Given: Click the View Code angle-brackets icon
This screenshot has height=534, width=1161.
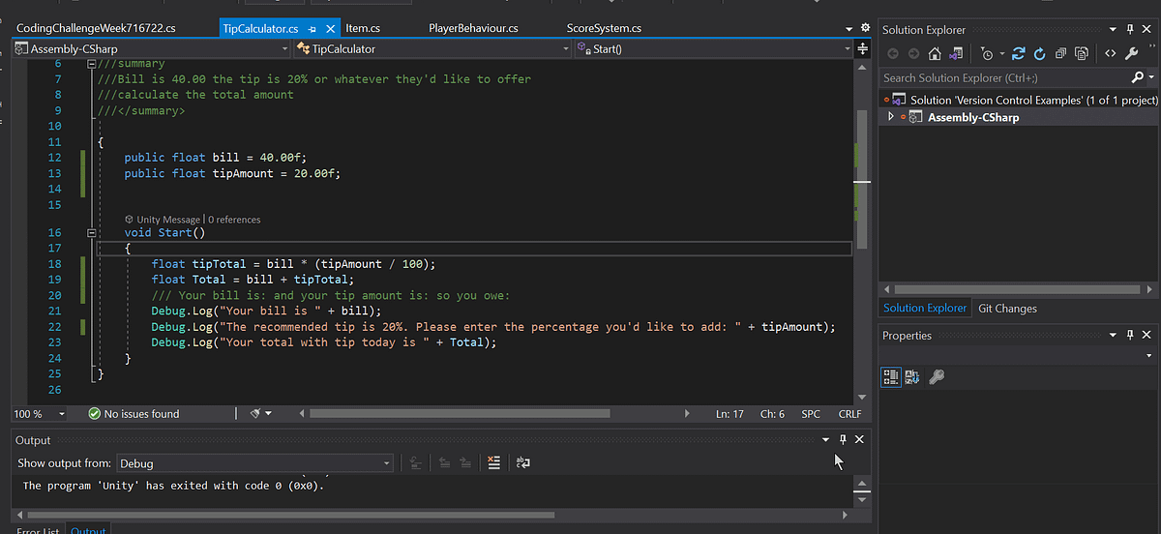Looking at the screenshot, I should (1110, 54).
